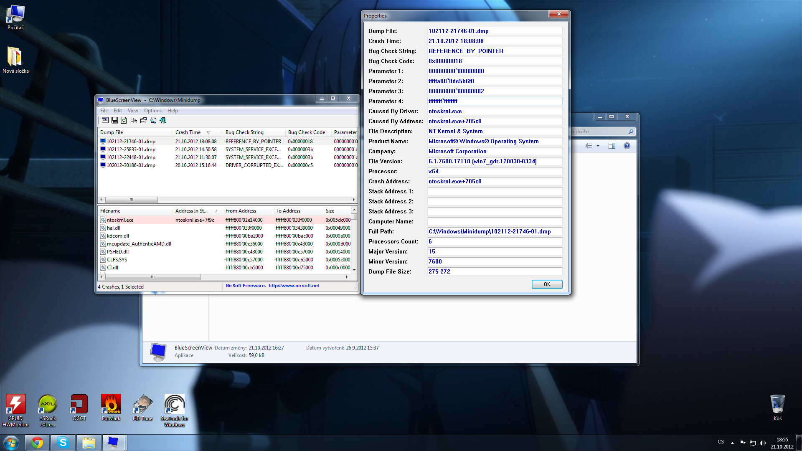802x451 pixels.
Task: Select the 102012-30186-01.dmp crash entry
Action: [131, 165]
